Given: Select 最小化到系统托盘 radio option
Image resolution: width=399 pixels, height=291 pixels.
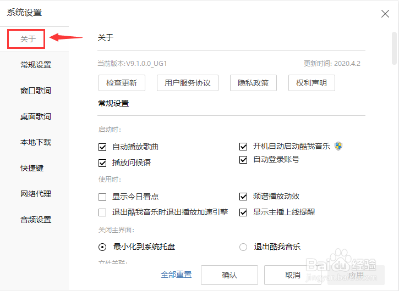Looking at the screenshot, I should 102,247.
